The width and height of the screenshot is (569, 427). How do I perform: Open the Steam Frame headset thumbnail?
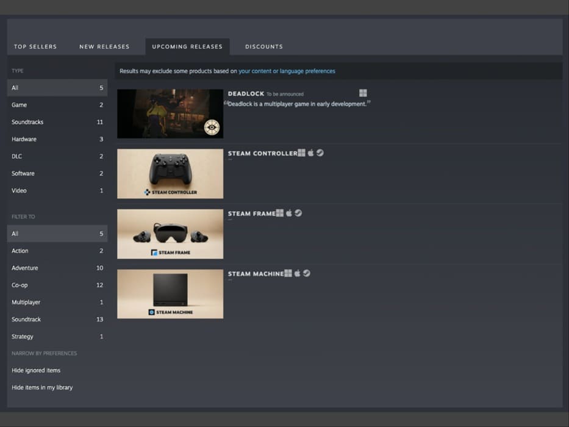click(x=170, y=234)
